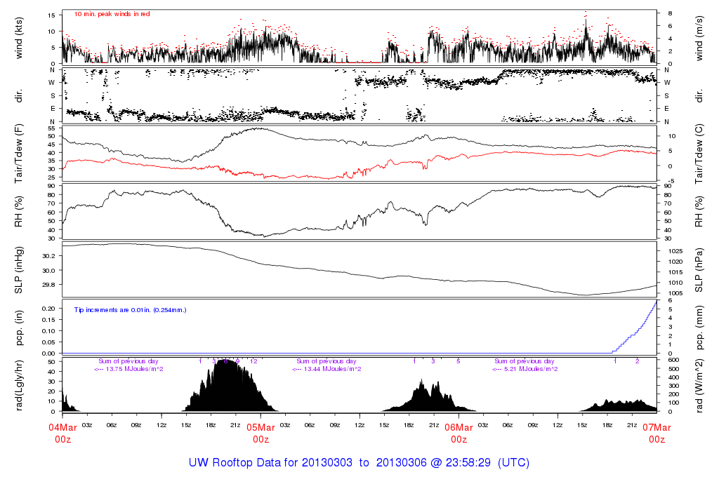This screenshot has width=719, height=491.
Task: Click the 'Tair/Tdew (C)' axis label
Action: click(699, 154)
